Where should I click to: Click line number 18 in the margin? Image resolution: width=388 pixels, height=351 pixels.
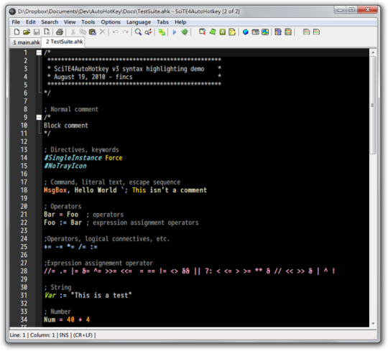24,190
